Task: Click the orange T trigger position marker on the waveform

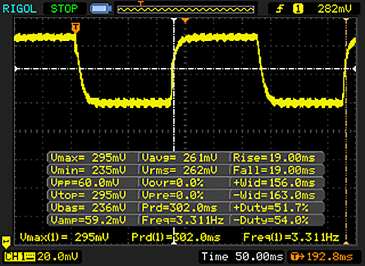Action: click(76, 28)
